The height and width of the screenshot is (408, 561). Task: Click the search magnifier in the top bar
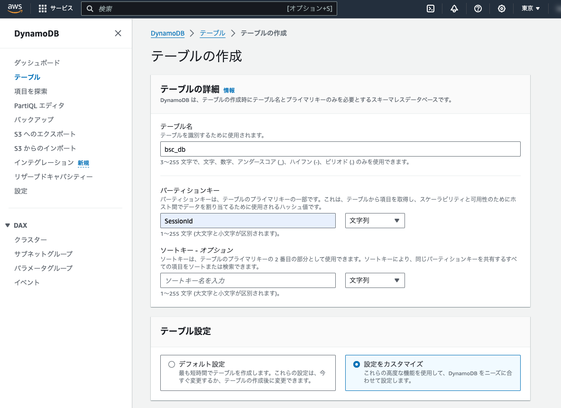[x=90, y=8]
